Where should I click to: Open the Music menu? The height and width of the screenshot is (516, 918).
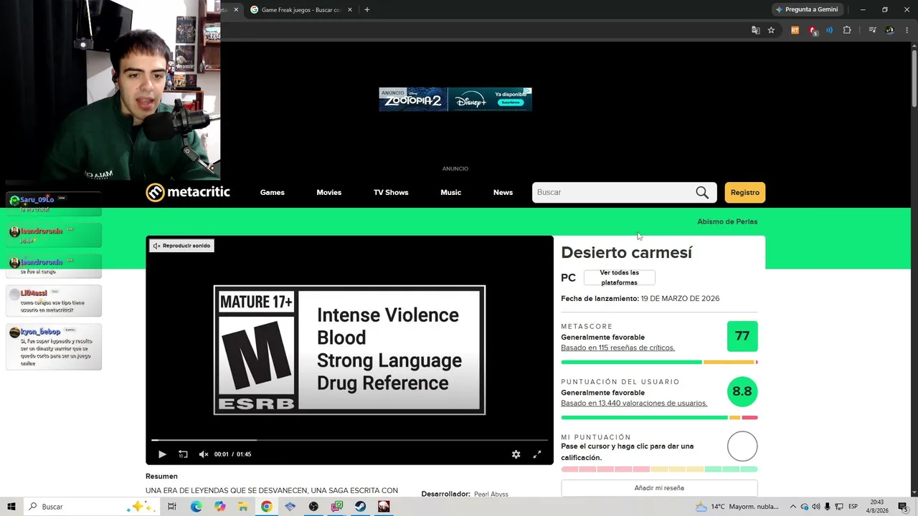click(x=451, y=193)
